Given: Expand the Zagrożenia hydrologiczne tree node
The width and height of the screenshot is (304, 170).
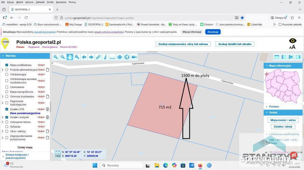Looking at the screenshot, I should pyautogui.click(x=2, y=103).
